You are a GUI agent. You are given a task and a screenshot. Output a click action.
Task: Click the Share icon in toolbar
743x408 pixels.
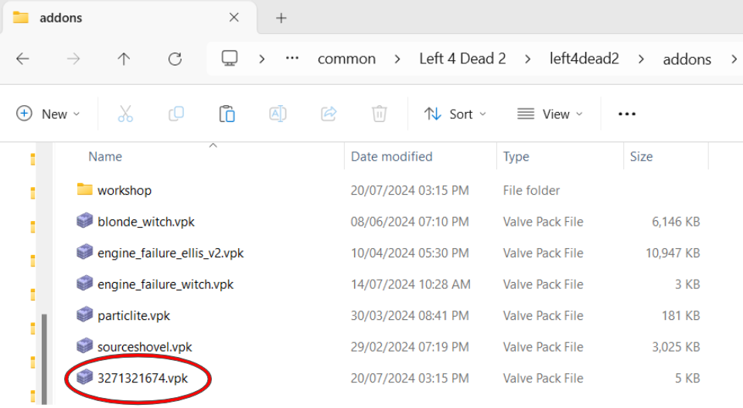tap(329, 114)
